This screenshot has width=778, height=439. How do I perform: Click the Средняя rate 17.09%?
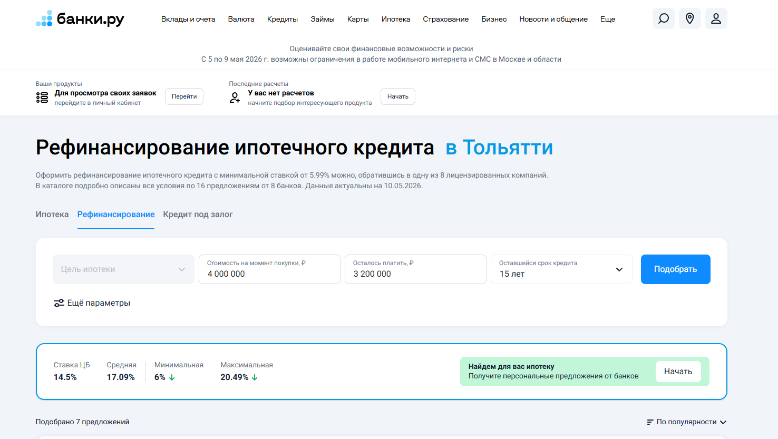coord(121,377)
